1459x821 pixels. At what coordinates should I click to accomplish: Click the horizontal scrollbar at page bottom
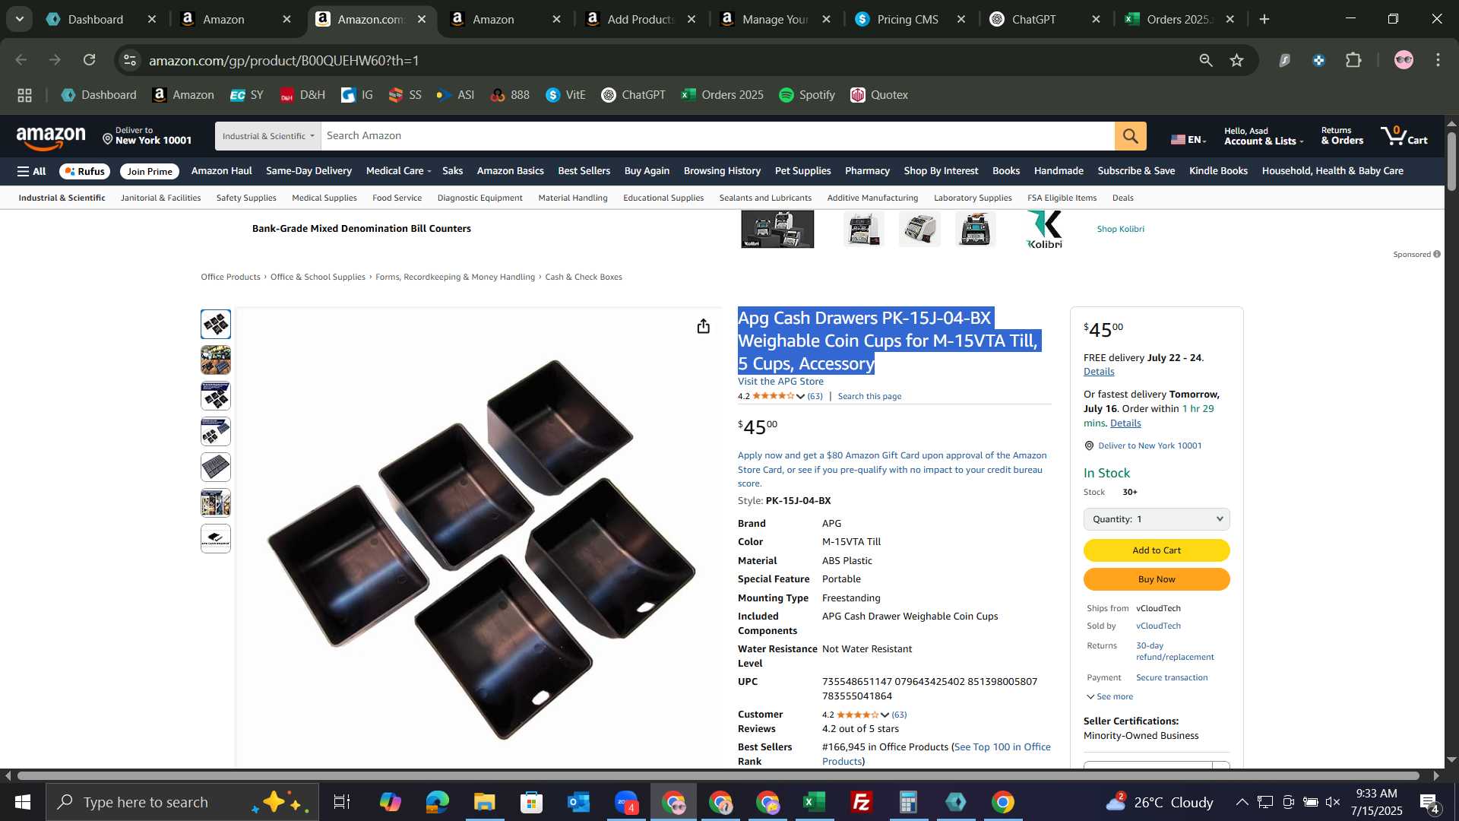(718, 776)
